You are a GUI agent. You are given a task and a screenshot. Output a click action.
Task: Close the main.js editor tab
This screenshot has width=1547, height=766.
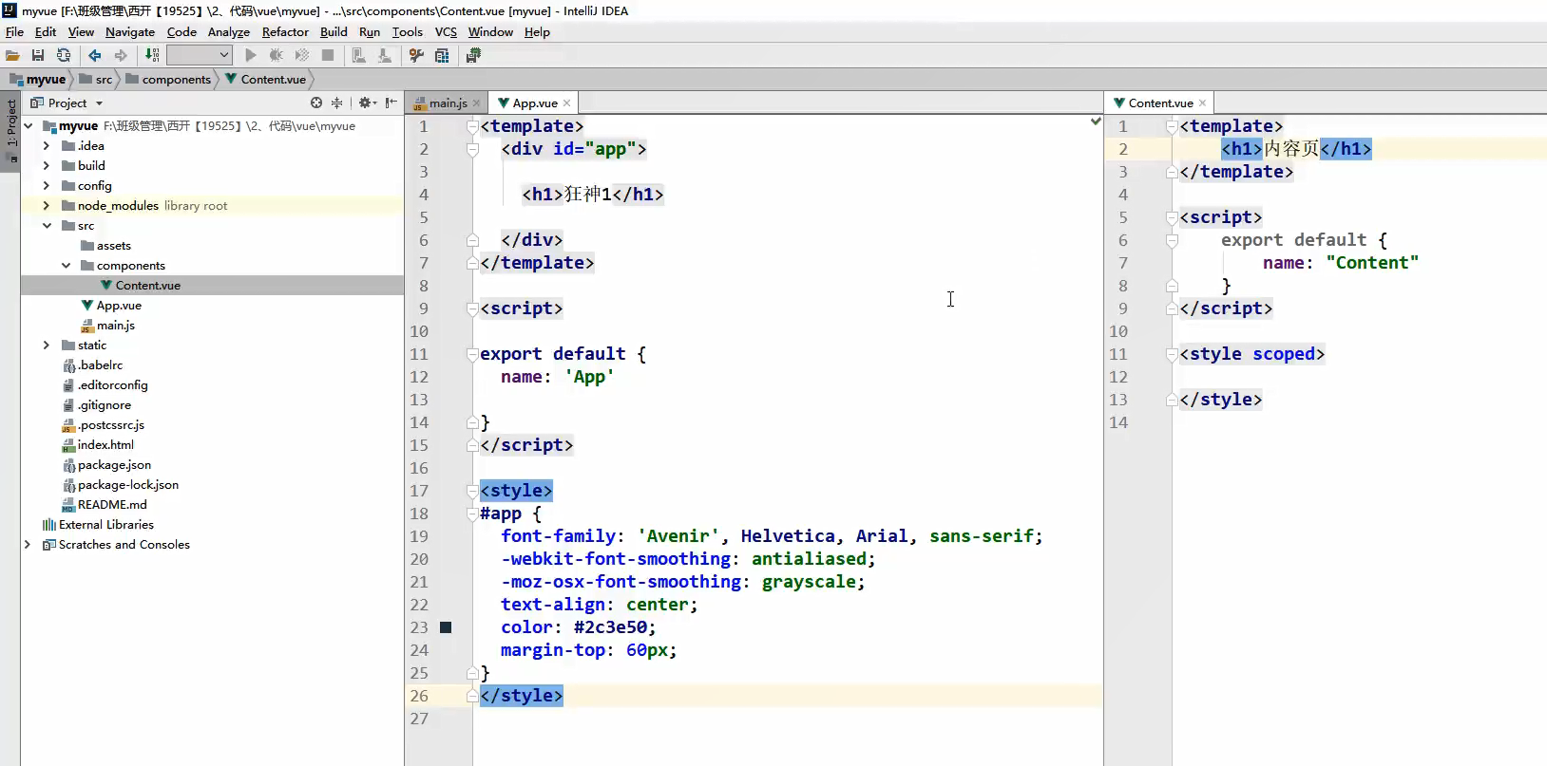(x=477, y=103)
